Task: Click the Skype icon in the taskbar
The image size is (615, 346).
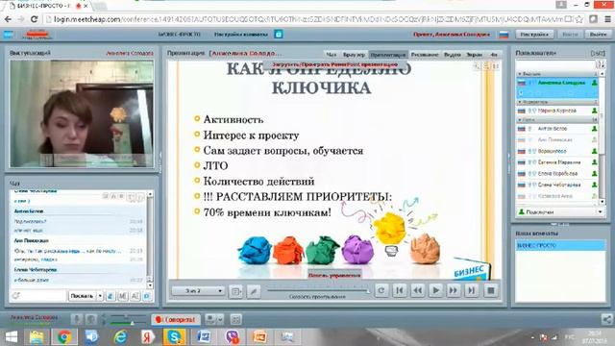Action: (175, 337)
